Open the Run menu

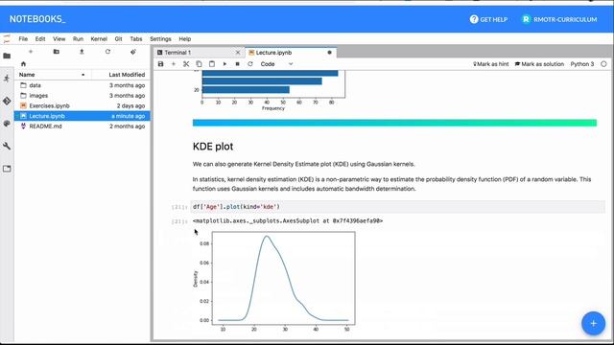(x=78, y=38)
